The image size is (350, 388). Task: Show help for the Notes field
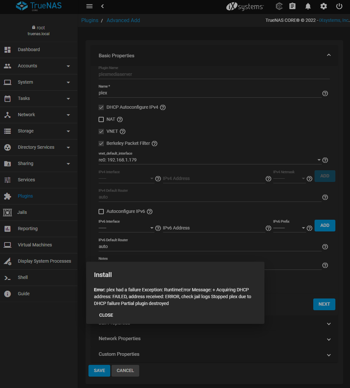(325, 265)
